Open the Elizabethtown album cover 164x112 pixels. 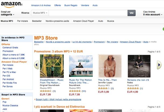52,66
